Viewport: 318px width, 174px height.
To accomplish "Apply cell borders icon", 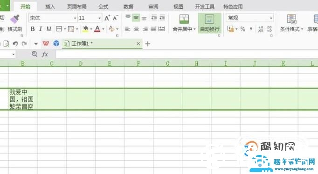I will 59,29.
